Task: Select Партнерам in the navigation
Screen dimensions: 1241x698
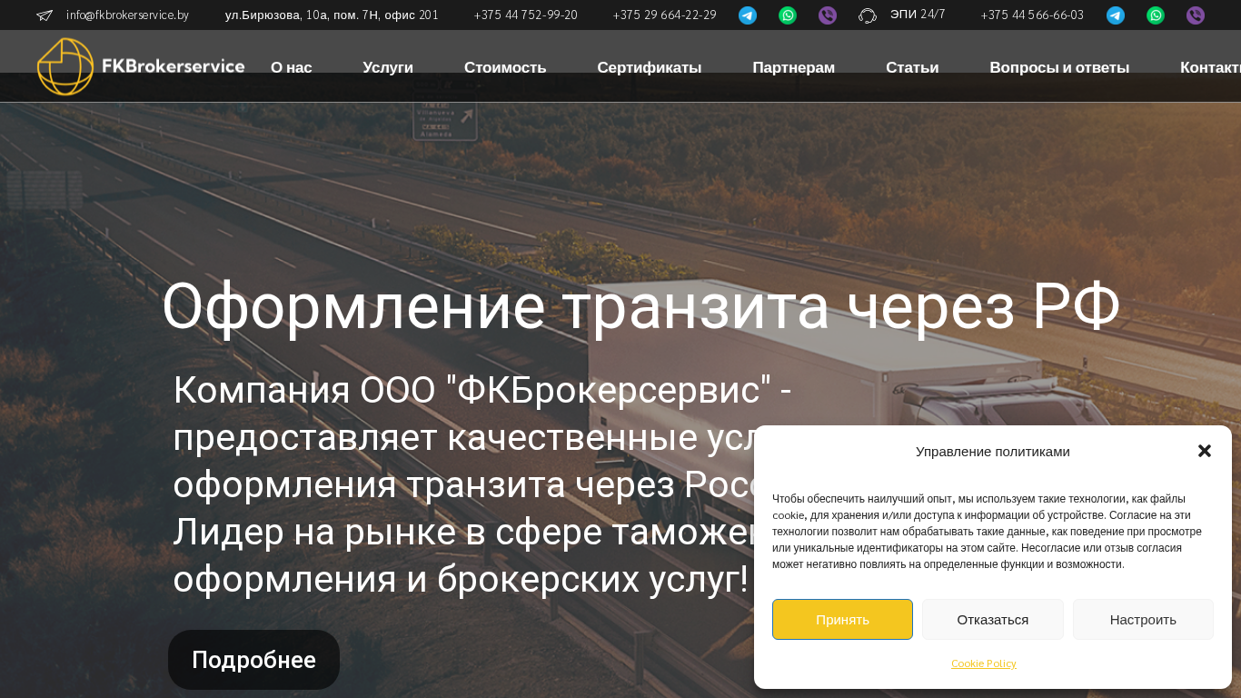Action: click(794, 67)
